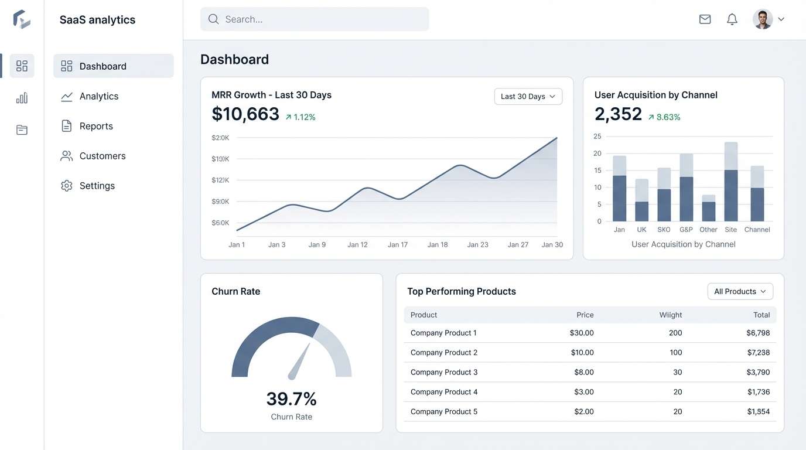Select the Dashboard menu entry
The height and width of the screenshot is (450, 806).
[103, 66]
